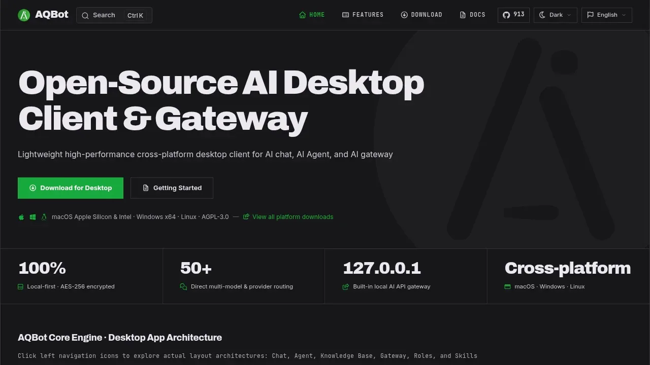
Task: Click the Cross-platform statistic heading
Action: [568, 268]
